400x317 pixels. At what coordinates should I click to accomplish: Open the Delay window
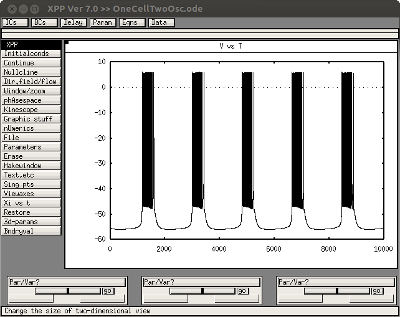pos(73,22)
